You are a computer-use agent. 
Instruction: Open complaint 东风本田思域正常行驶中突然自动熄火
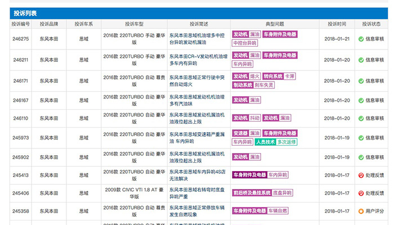(x=197, y=81)
